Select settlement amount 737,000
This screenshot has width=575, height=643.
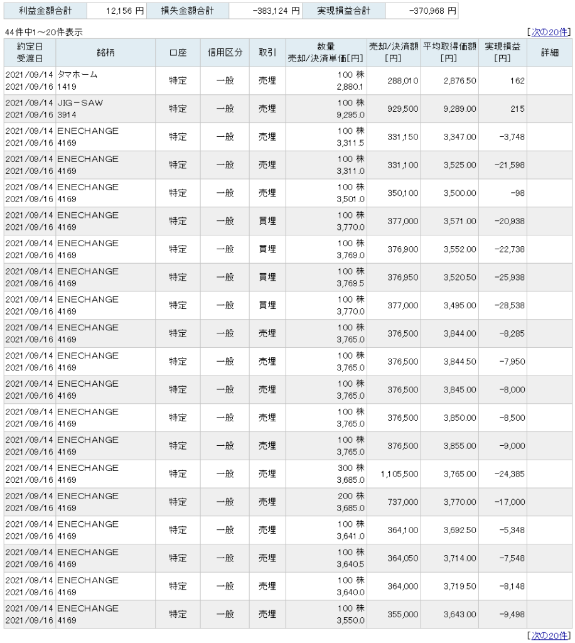click(x=403, y=502)
